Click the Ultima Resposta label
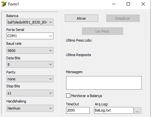 (78, 55)
